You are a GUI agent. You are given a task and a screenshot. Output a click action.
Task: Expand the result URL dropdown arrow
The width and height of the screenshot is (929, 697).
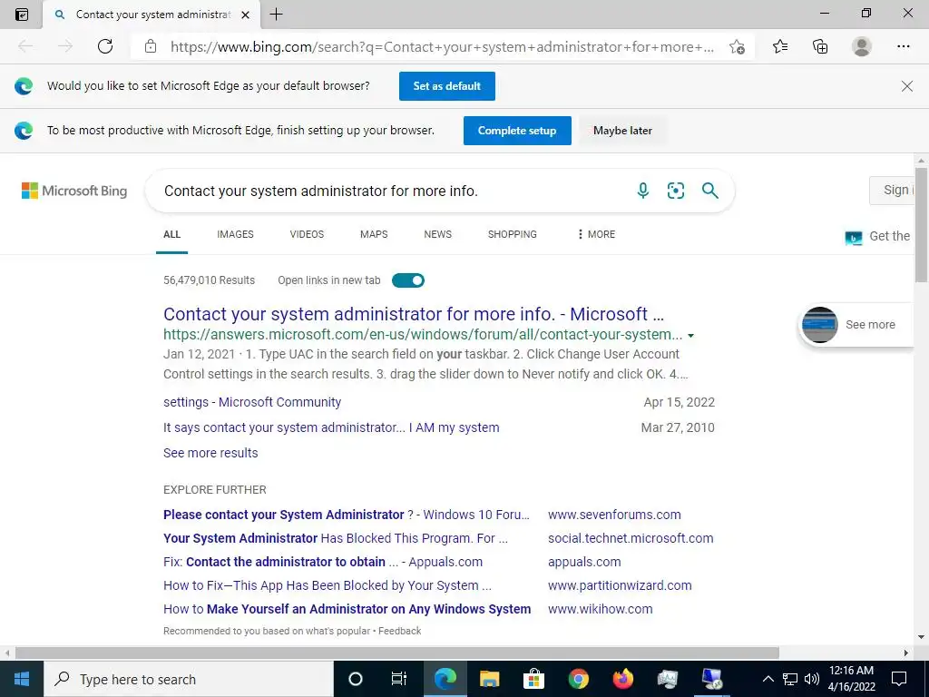click(x=690, y=336)
